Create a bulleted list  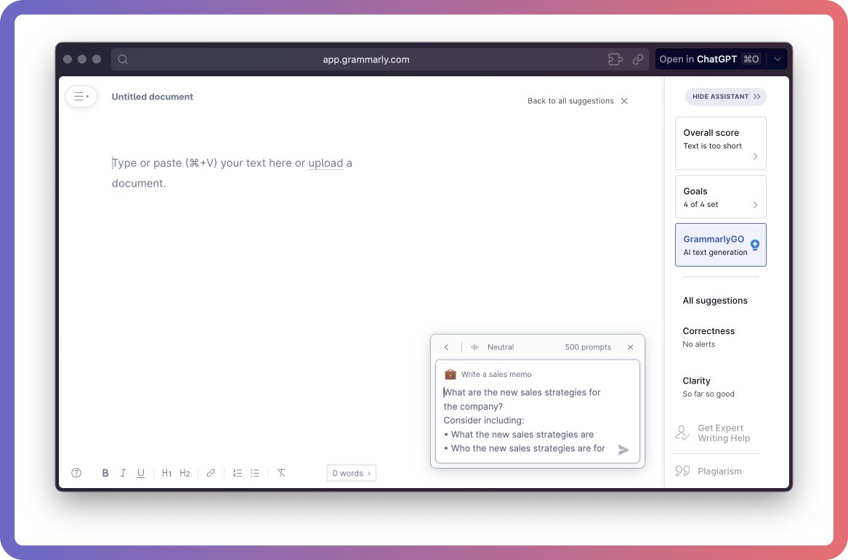click(x=255, y=473)
